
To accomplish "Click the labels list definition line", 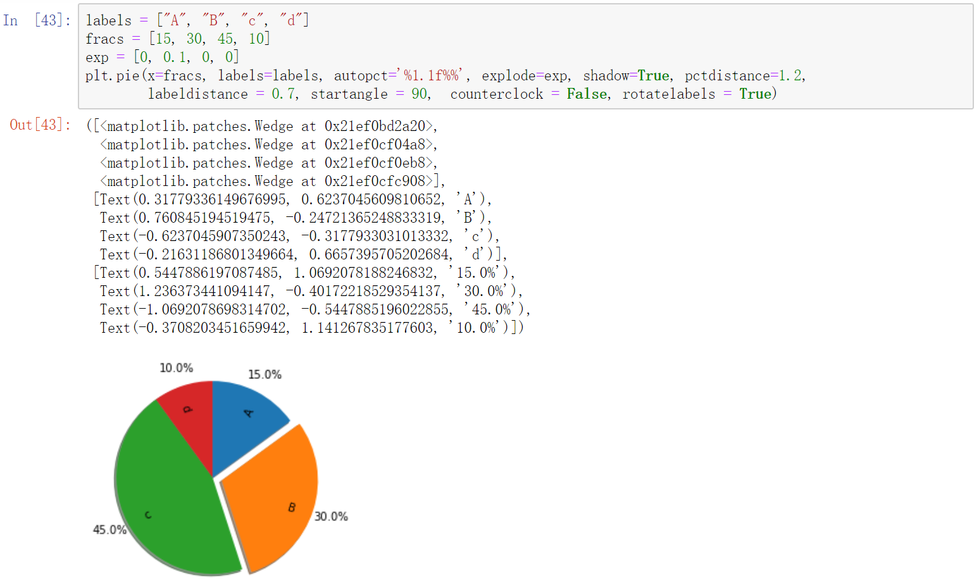I will 196,20.
